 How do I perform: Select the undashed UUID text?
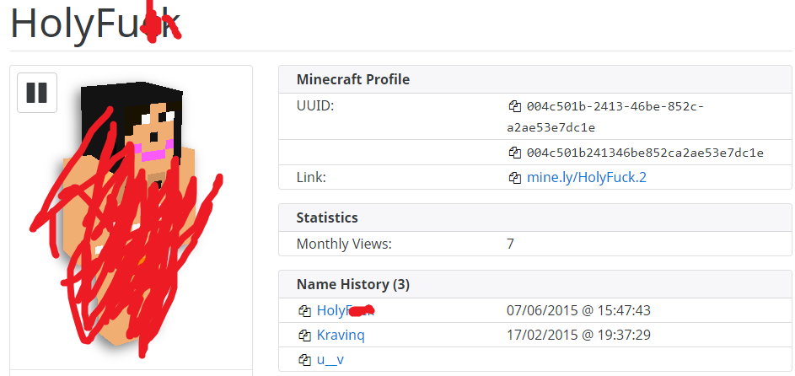click(x=645, y=152)
